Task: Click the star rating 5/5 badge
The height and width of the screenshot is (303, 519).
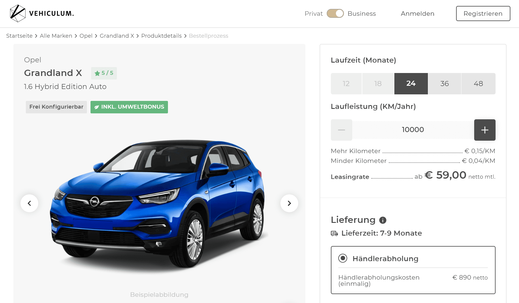Action: (104, 73)
